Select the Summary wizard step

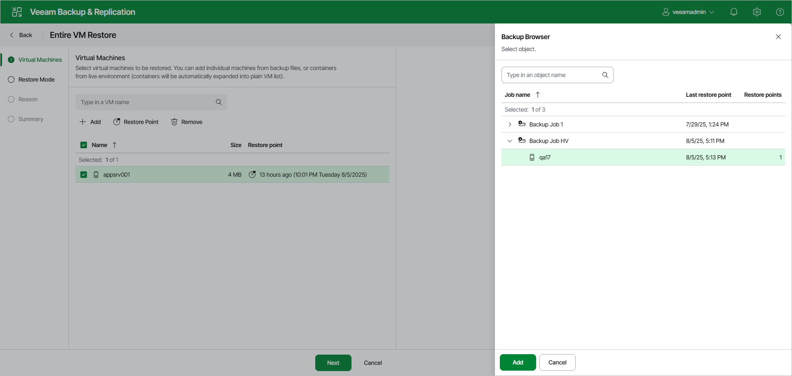[x=26, y=119]
